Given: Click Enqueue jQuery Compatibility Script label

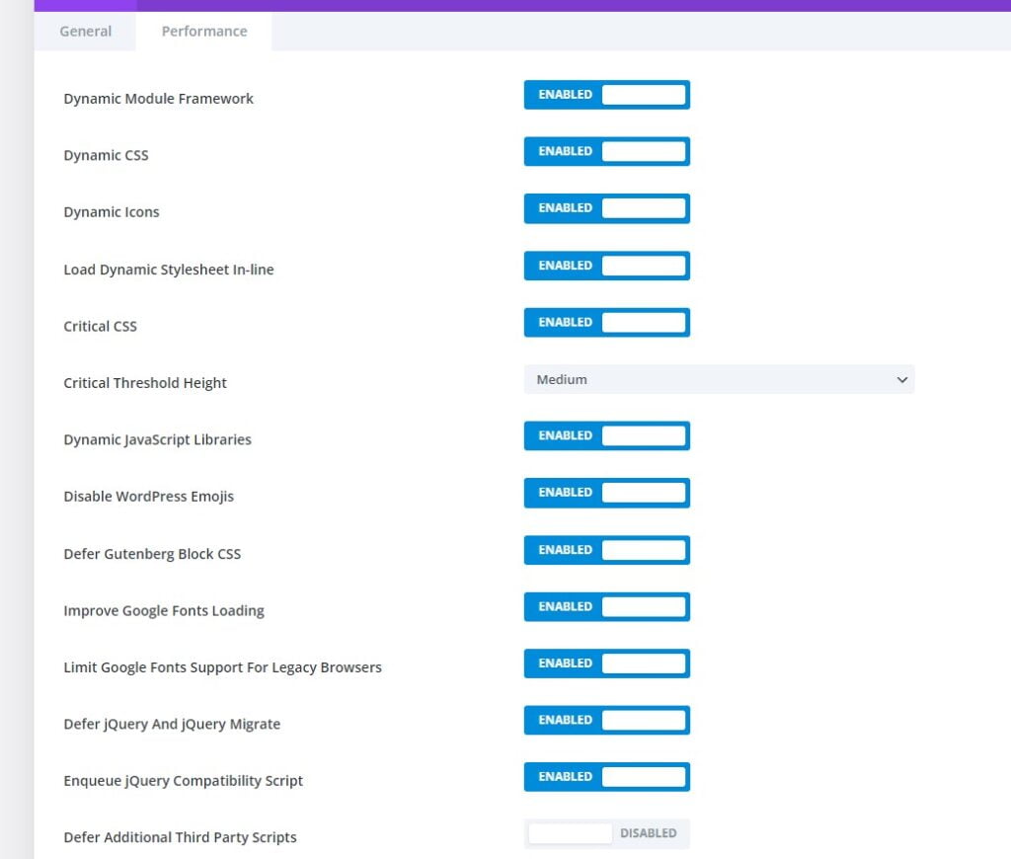Looking at the screenshot, I should [x=183, y=781].
